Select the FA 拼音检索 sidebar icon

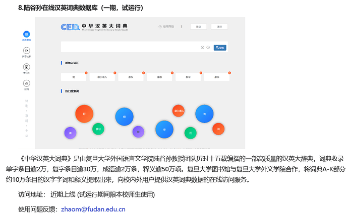26,50
